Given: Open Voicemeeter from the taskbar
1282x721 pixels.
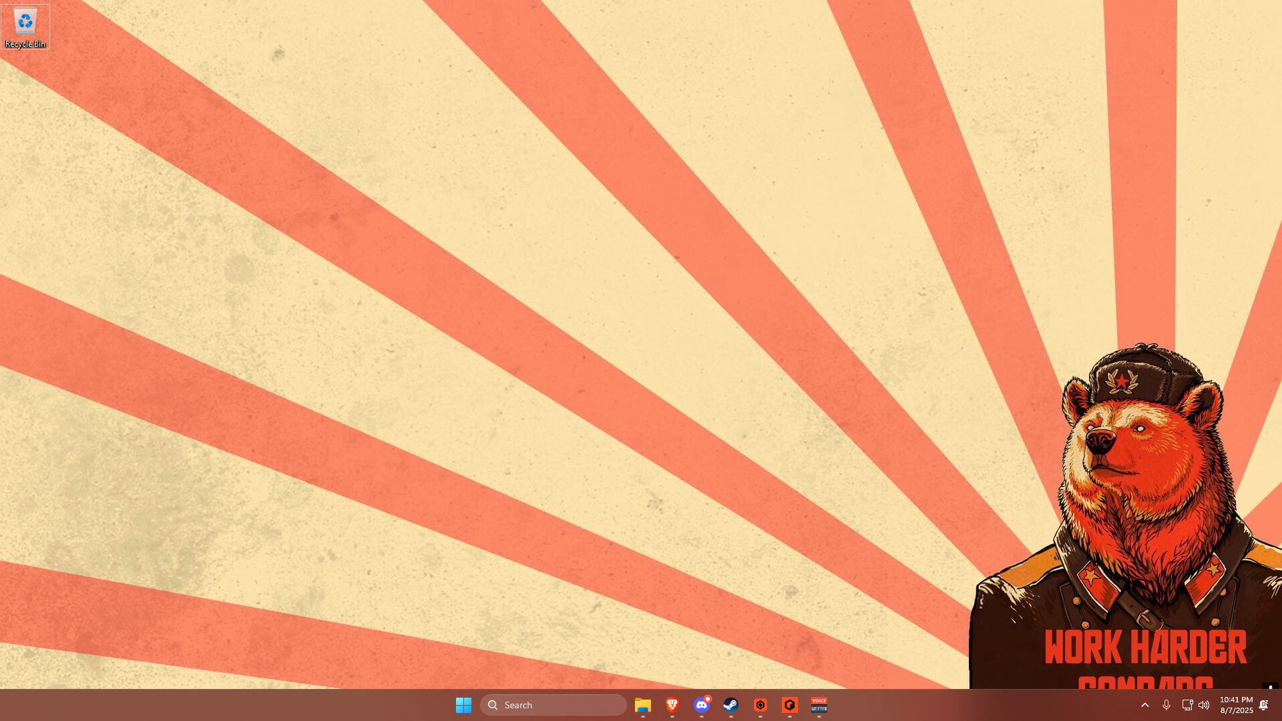Looking at the screenshot, I should [819, 705].
